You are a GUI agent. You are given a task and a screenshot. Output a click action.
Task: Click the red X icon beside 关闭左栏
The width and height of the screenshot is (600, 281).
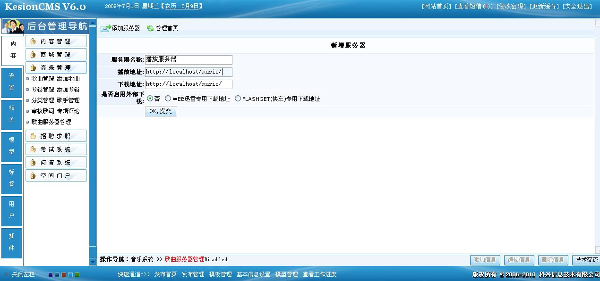pos(6,274)
